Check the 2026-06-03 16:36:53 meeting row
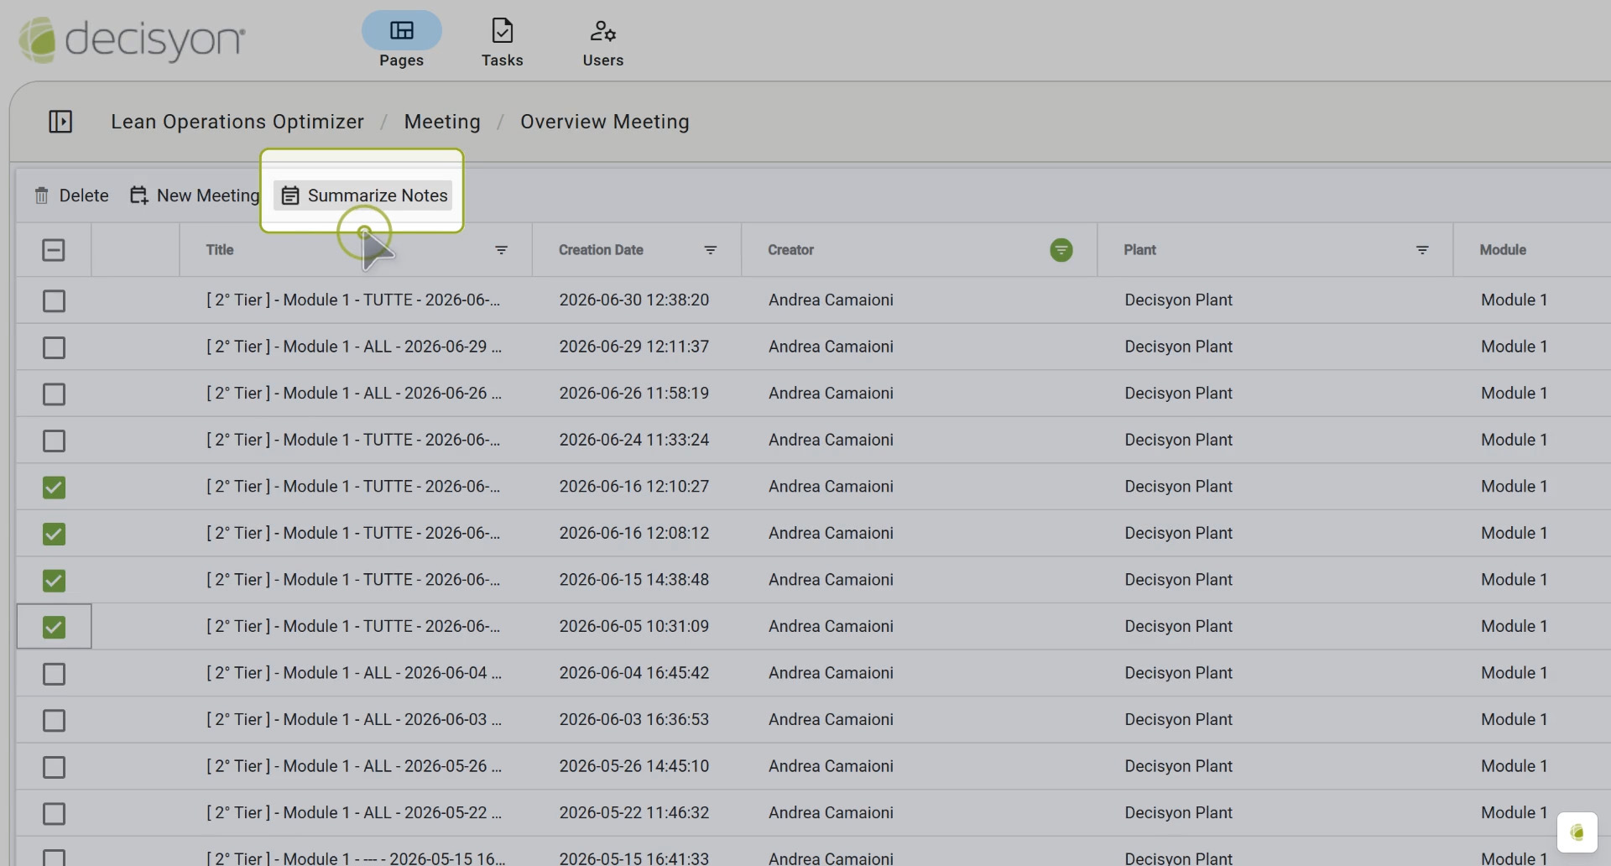 54,720
